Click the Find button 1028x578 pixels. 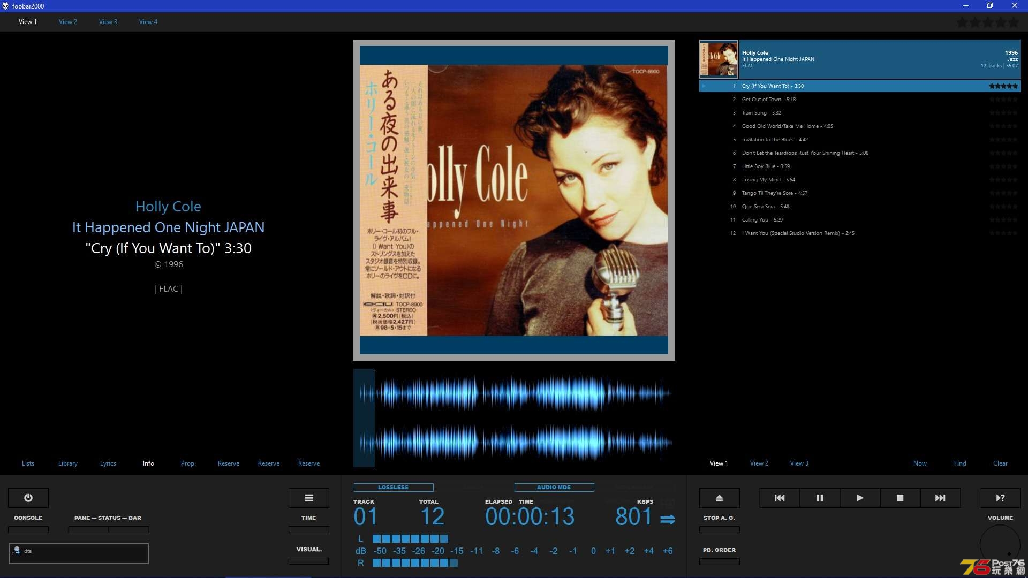click(960, 463)
